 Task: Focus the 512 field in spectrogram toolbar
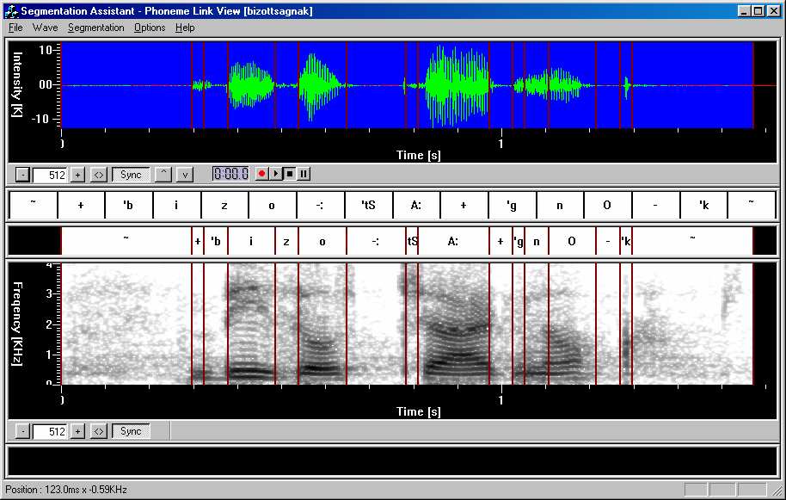50,431
